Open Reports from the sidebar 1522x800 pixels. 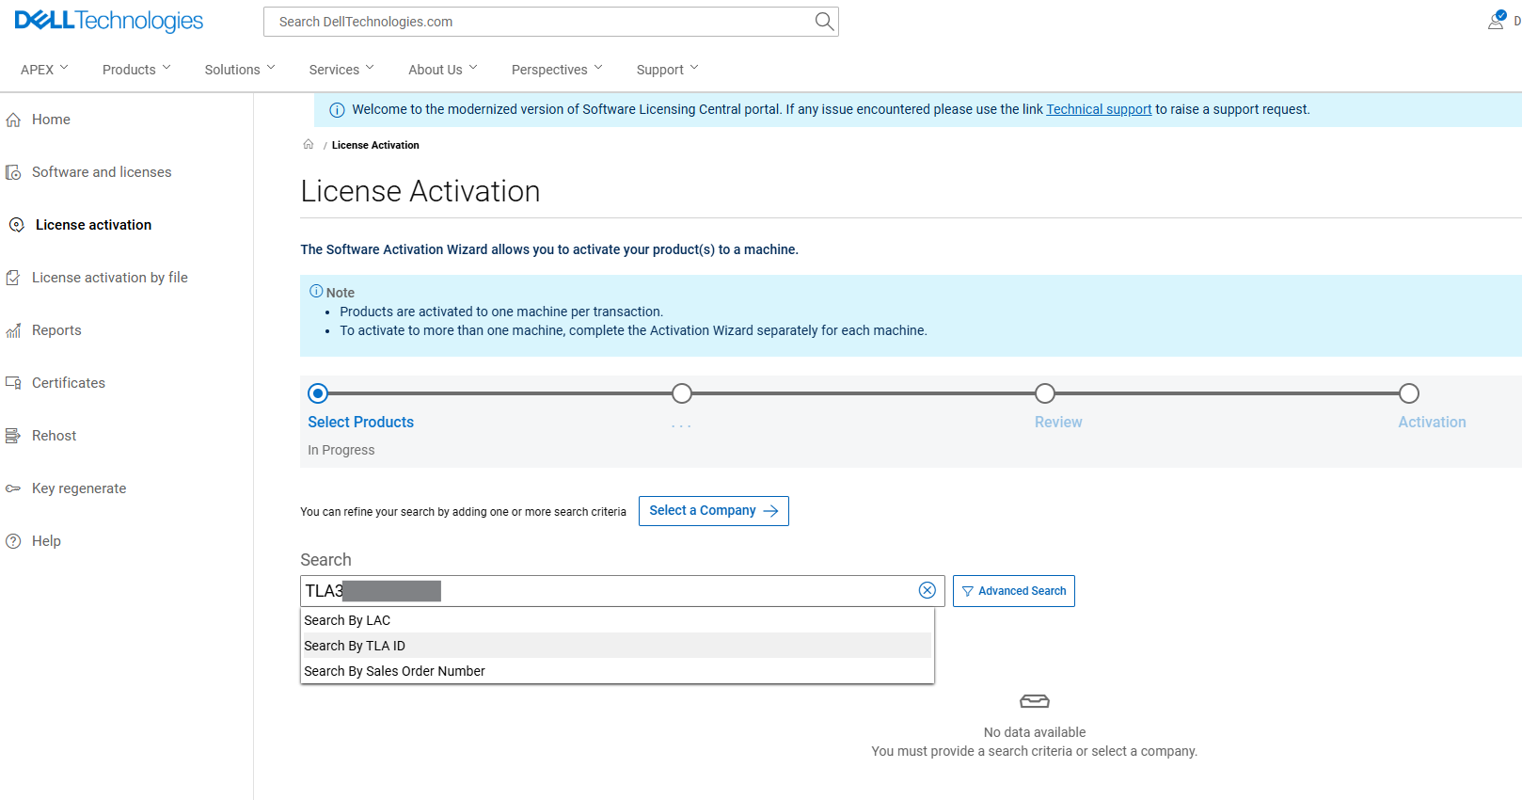point(56,330)
